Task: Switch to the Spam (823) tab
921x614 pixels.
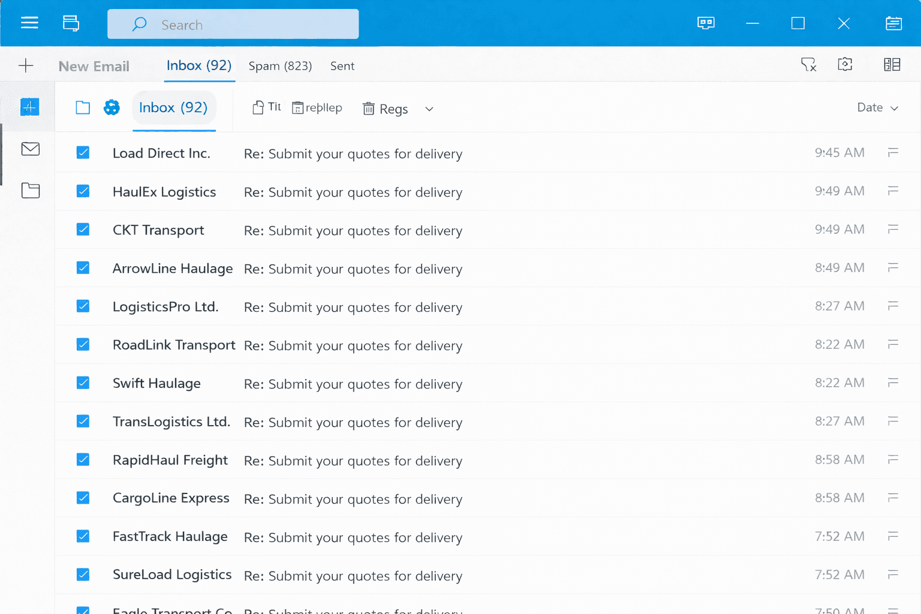Action: [x=280, y=66]
